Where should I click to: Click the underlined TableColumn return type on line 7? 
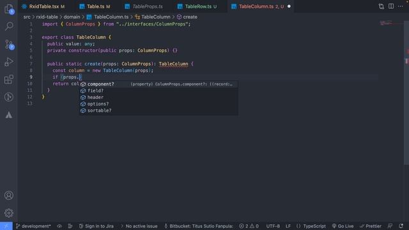(173, 64)
